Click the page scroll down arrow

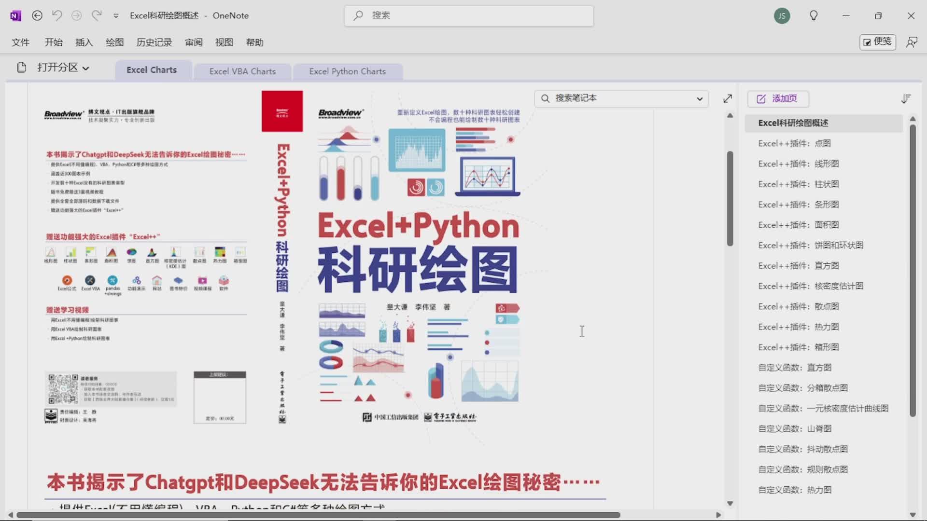coord(730,504)
